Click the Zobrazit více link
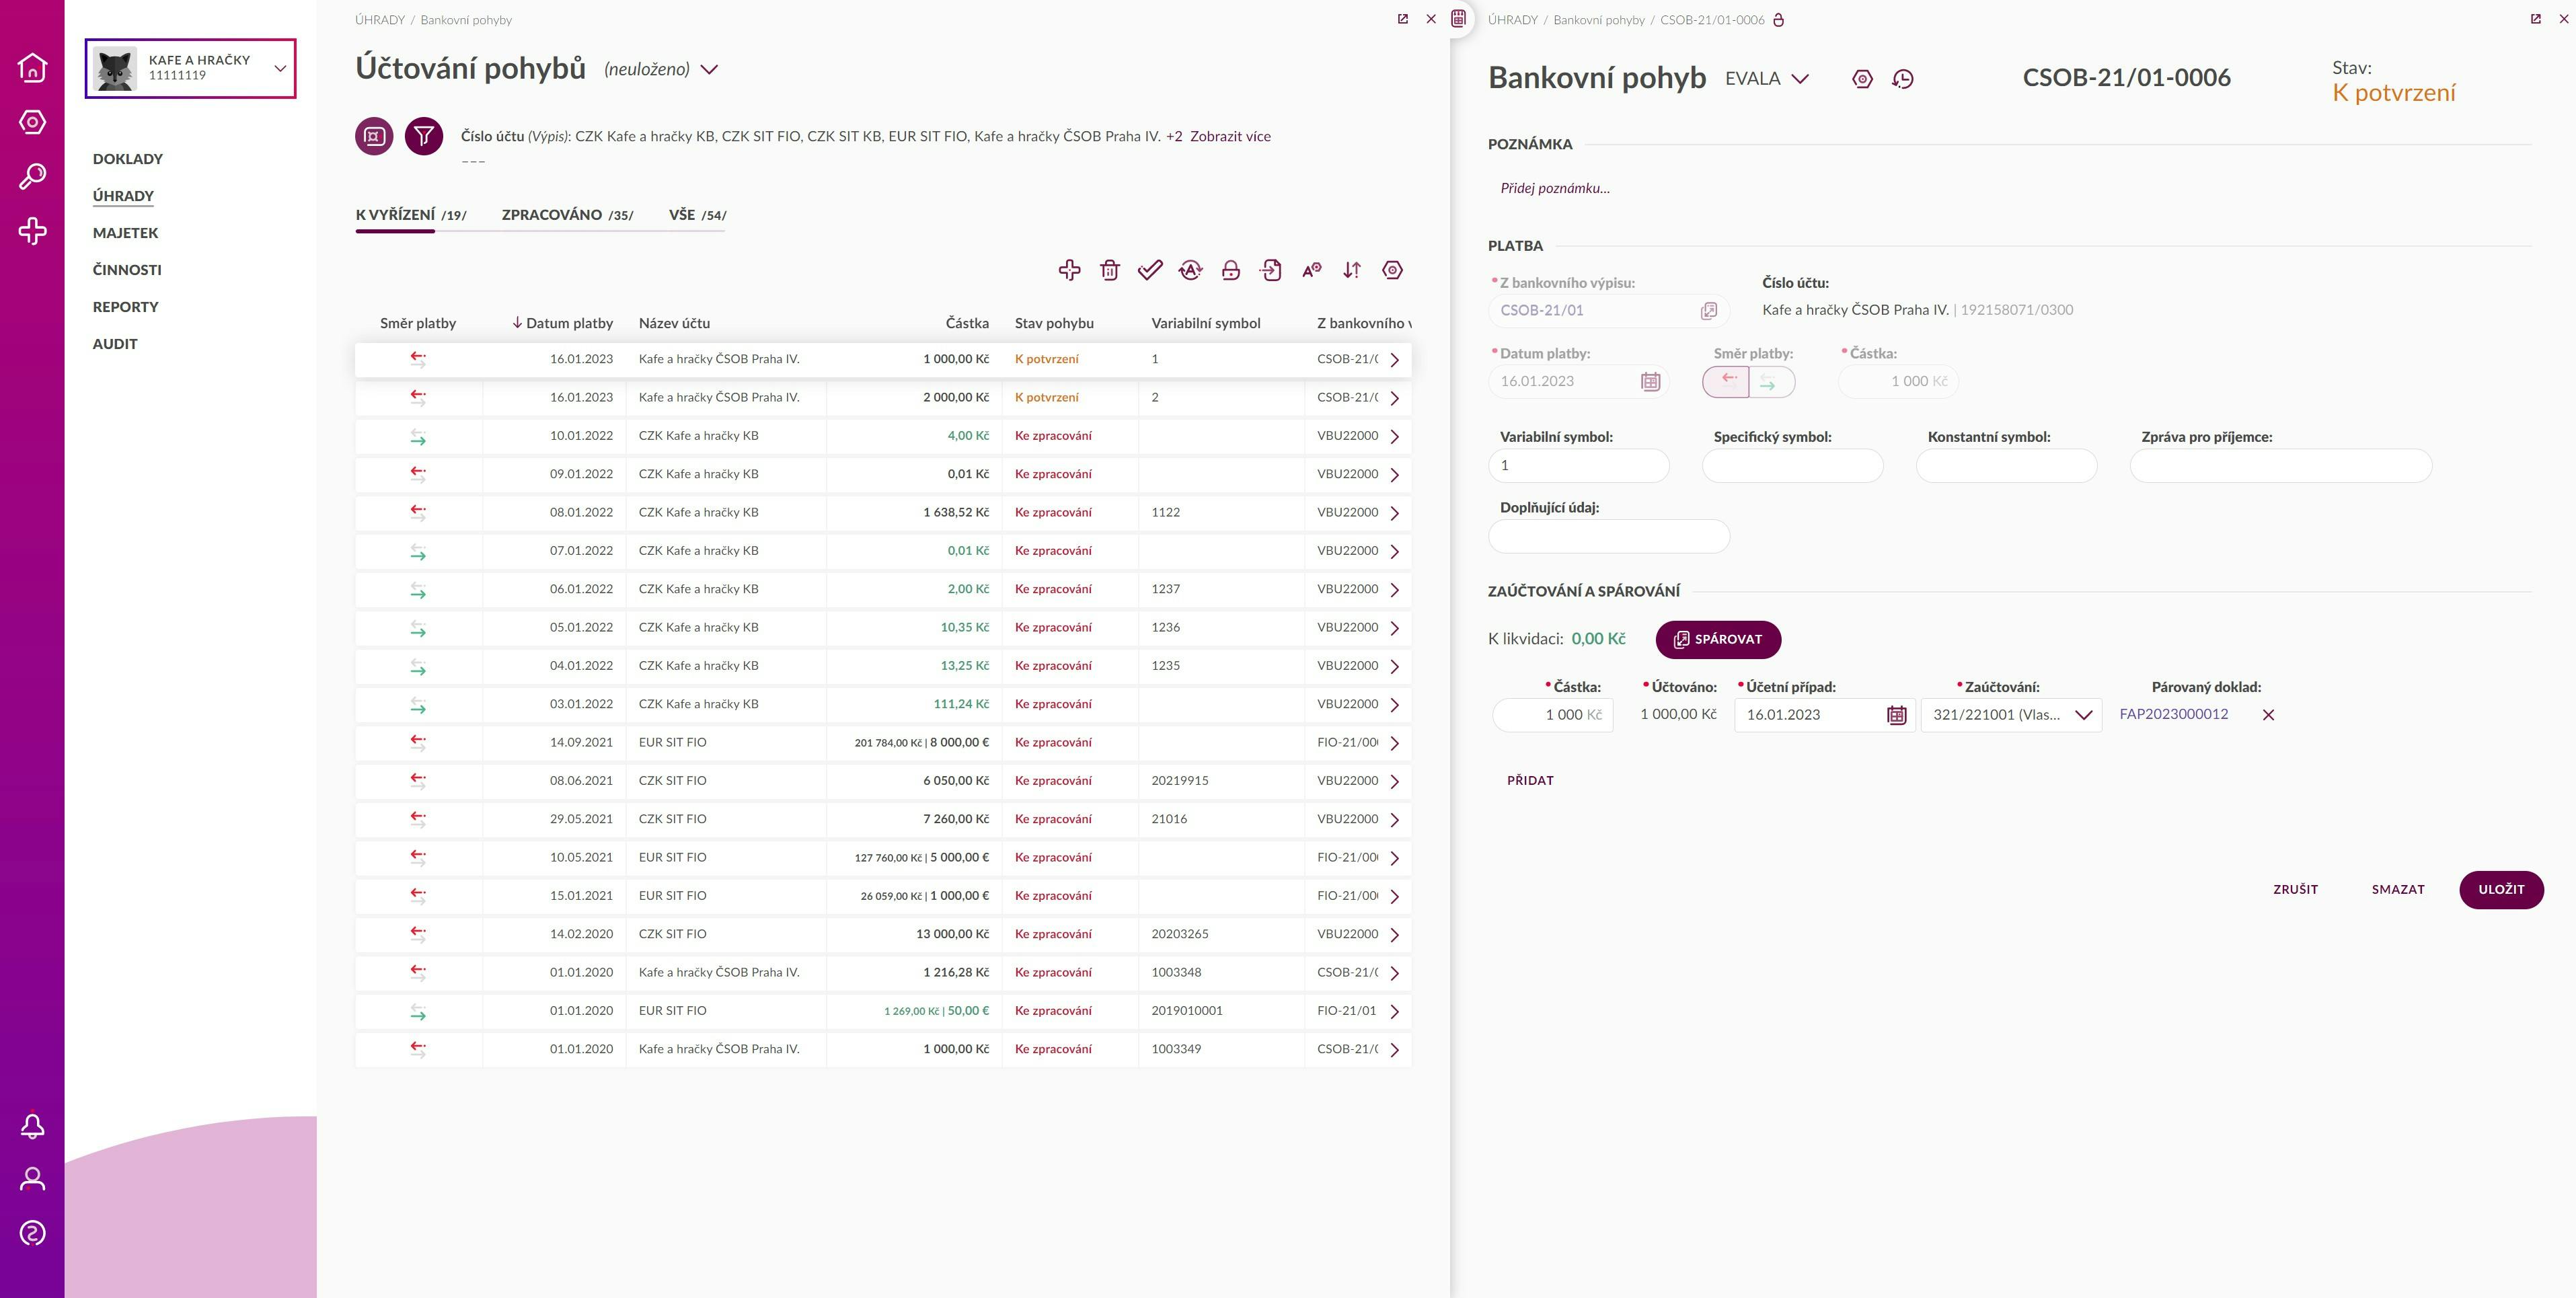Viewport: 2576px width, 1298px height. point(1230,136)
